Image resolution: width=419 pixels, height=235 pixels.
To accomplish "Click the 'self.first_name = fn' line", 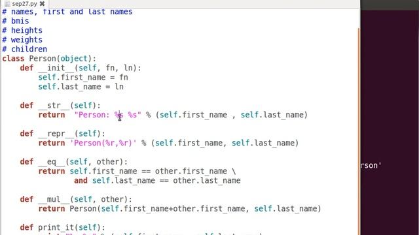I will point(83,77).
